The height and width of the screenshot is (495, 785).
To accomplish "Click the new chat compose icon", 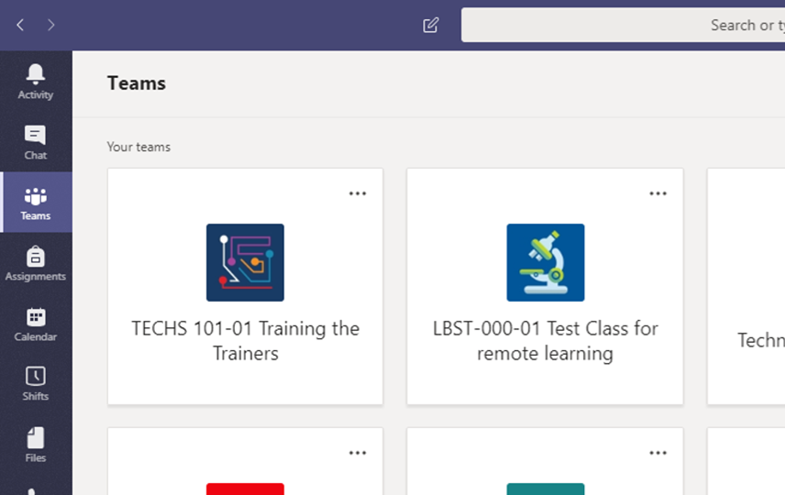I will [x=430, y=25].
